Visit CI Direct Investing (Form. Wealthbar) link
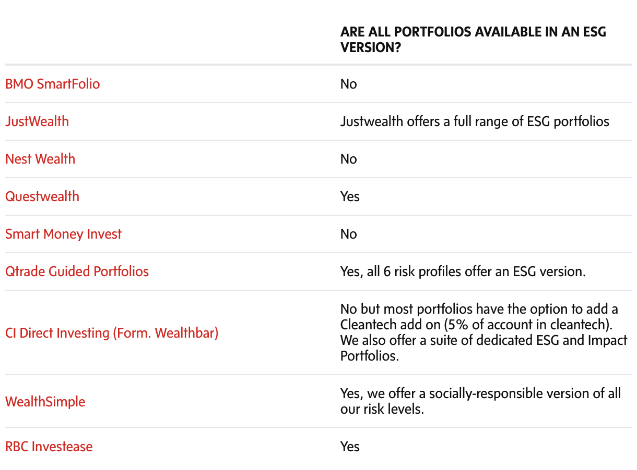637x470 pixels. (112, 332)
